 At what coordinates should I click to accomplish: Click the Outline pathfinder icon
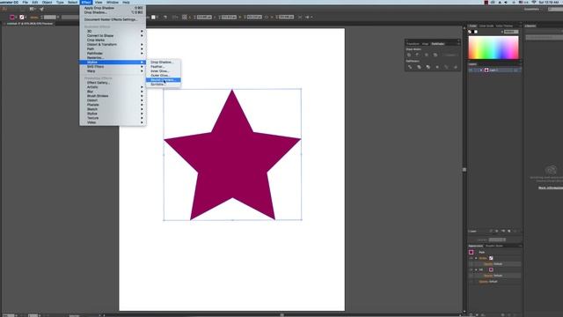(x=446, y=67)
